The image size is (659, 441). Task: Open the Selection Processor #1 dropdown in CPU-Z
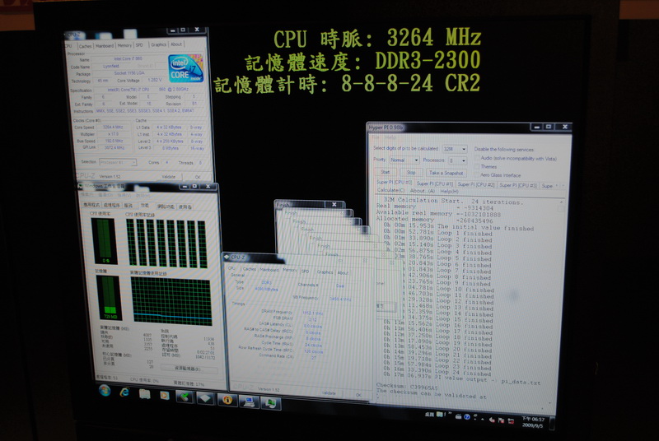pos(118,162)
